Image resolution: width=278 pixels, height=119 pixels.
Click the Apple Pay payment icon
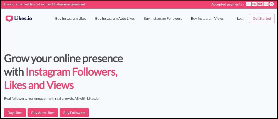tap(248, 4)
